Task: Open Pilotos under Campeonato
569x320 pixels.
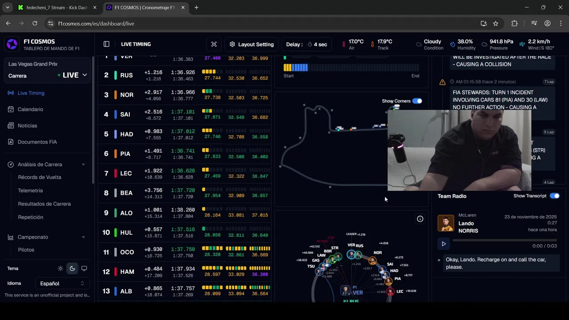Action: tap(26, 250)
